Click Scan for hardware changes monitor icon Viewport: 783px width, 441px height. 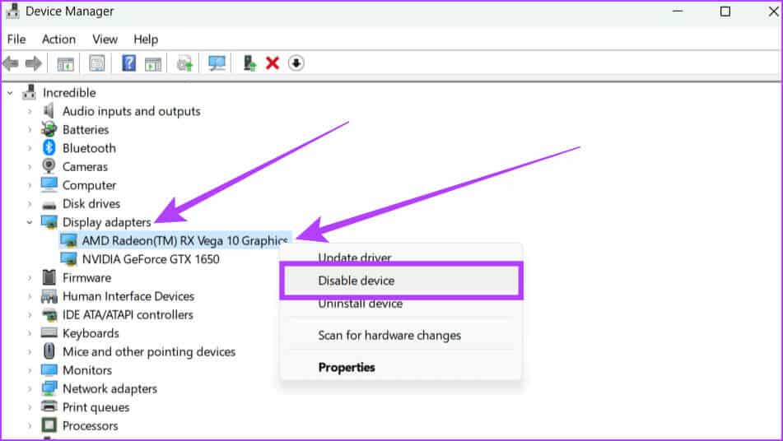pos(217,63)
